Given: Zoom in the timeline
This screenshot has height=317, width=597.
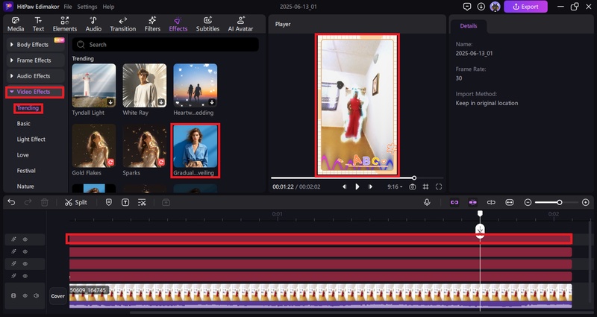Looking at the screenshot, I should [x=586, y=202].
